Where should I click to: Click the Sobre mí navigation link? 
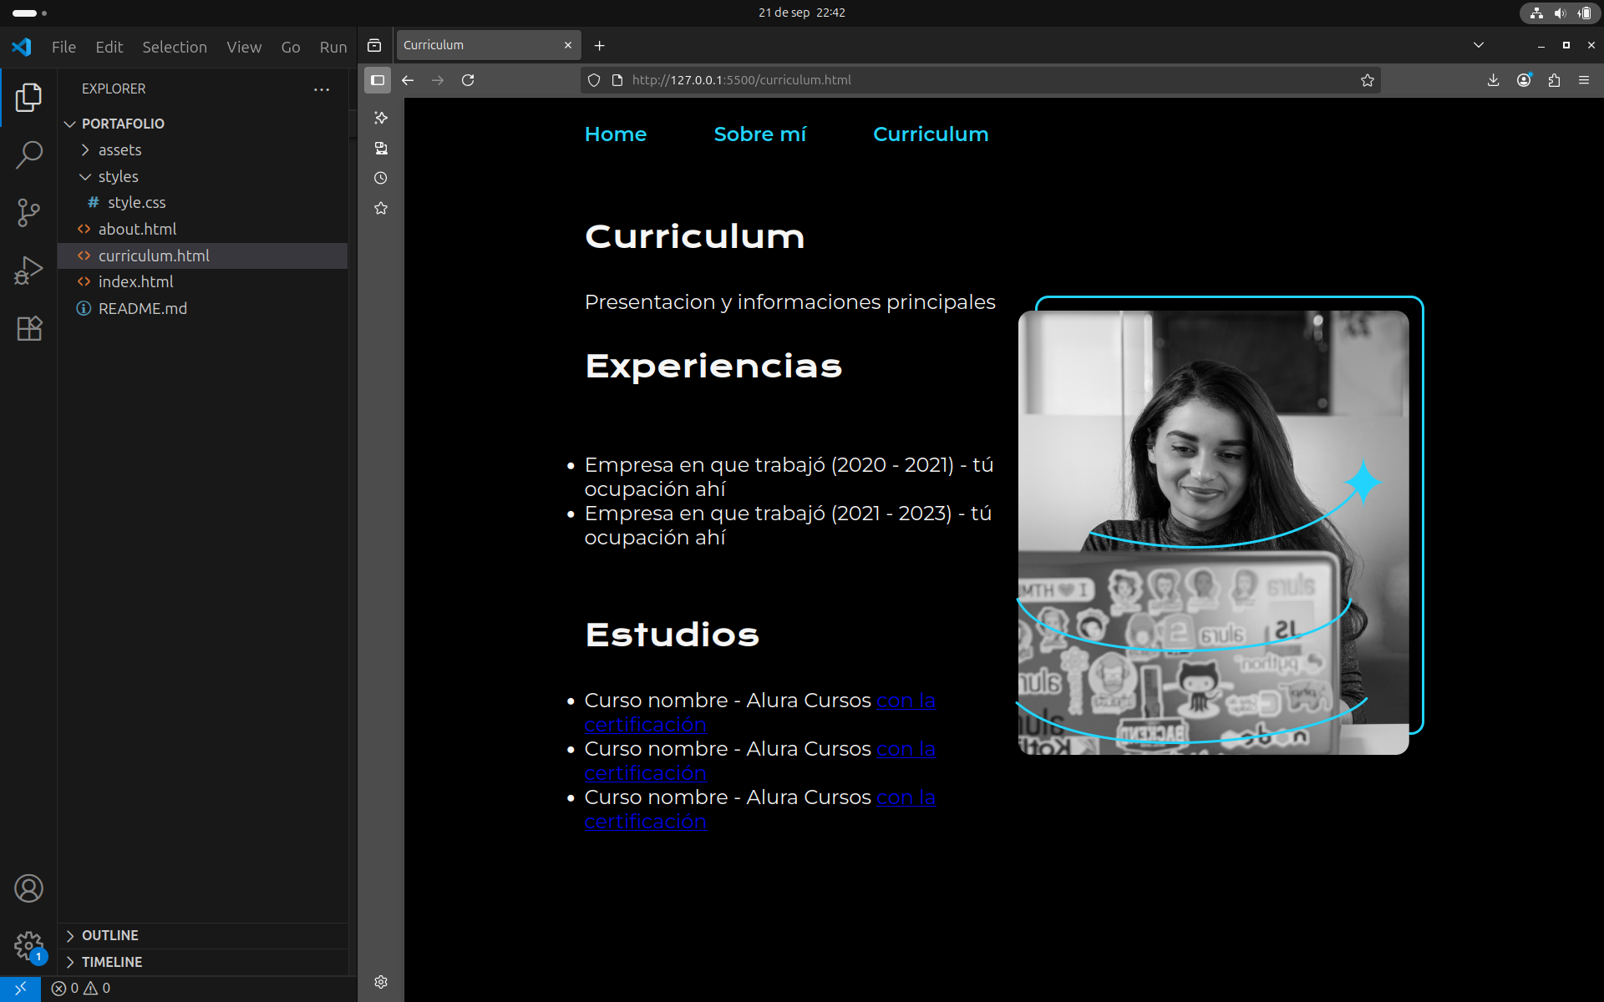tap(759, 134)
